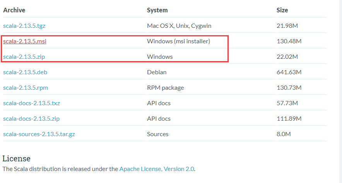This screenshot has width=342, height=183.
Task: Click the System column header
Action: click(157, 10)
